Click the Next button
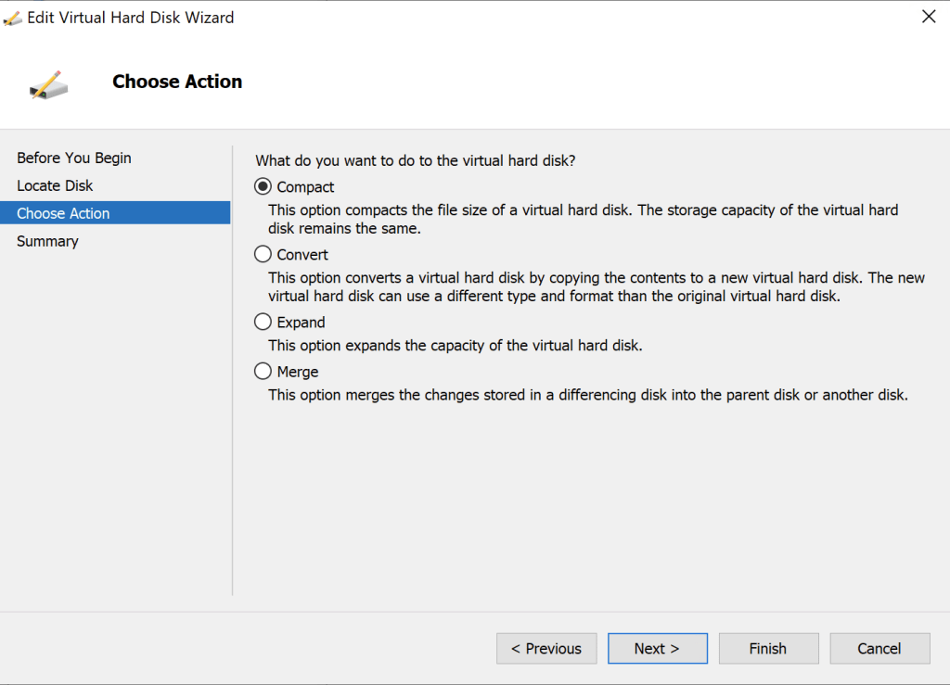This screenshot has width=950, height=685. click(x=657, y=648)
